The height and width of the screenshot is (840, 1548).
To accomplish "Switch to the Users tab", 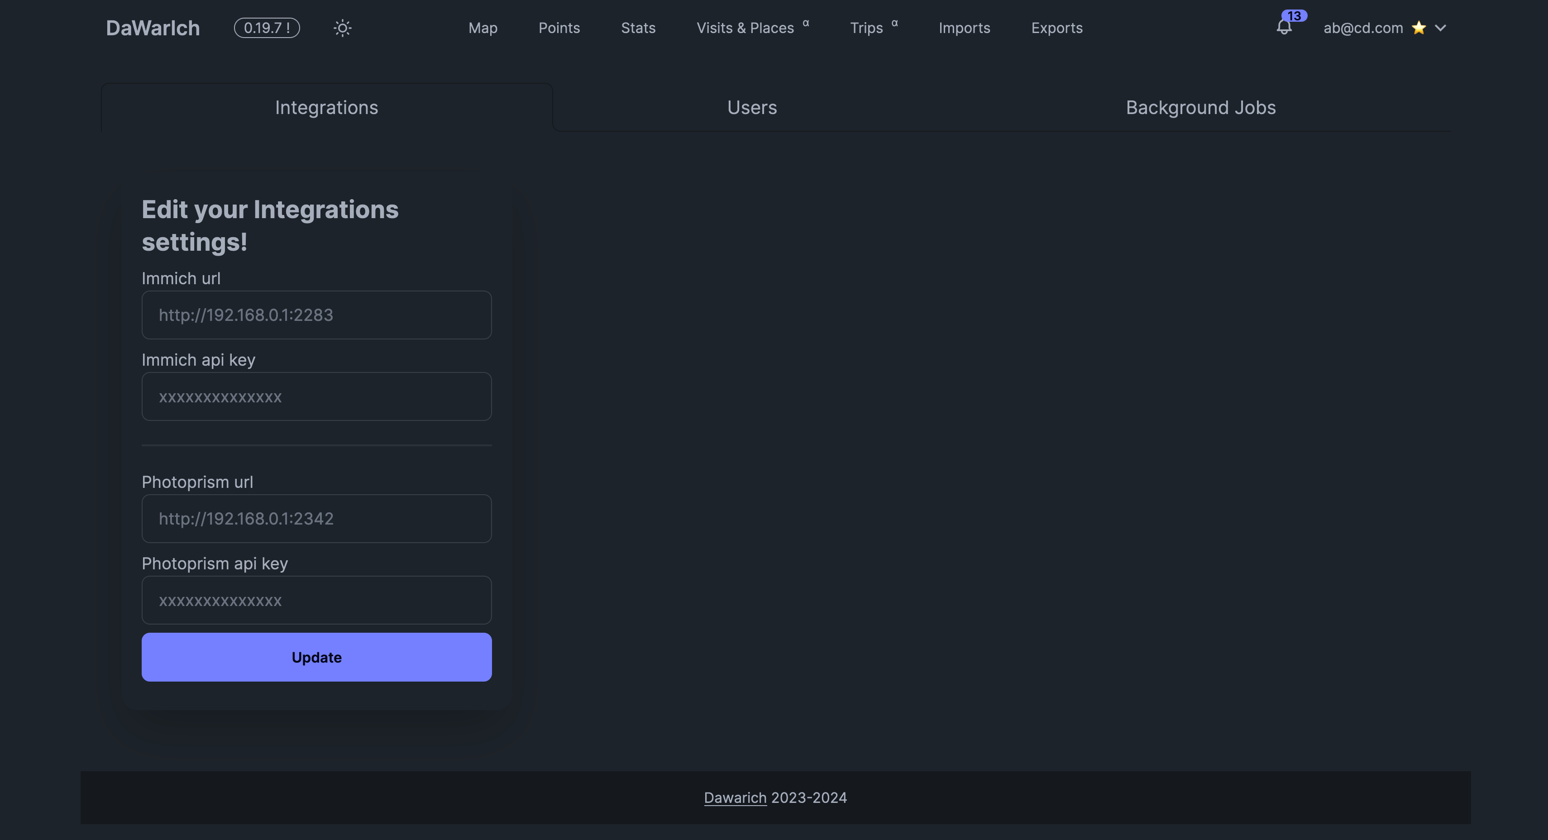I will point(752,108).
